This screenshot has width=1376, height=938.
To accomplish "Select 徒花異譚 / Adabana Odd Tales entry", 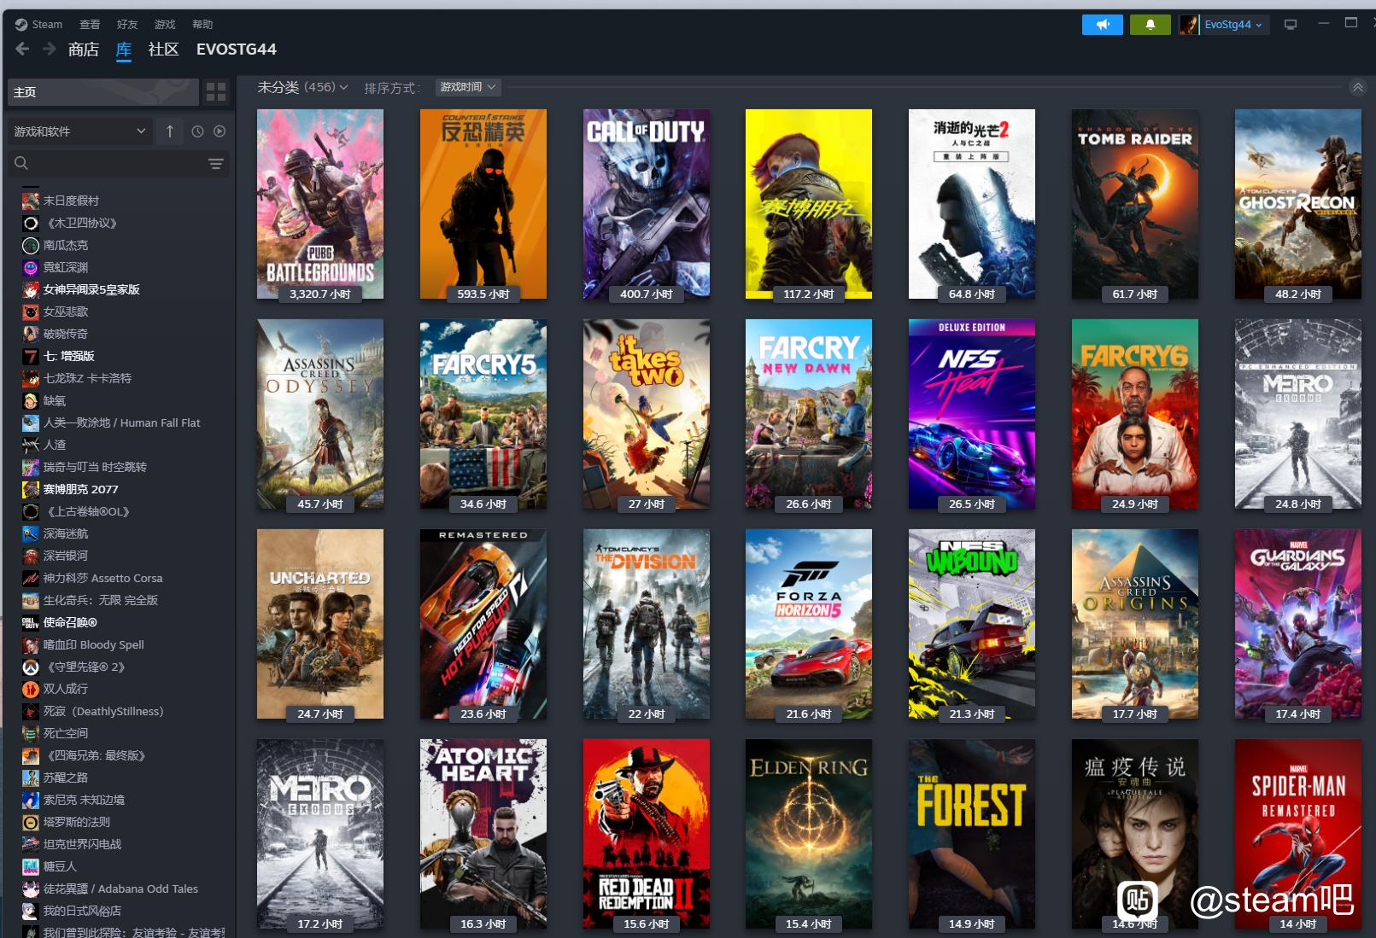I will 120,888.
